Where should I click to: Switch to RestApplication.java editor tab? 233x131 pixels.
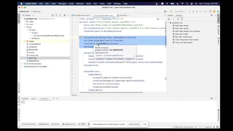(82, 15)
